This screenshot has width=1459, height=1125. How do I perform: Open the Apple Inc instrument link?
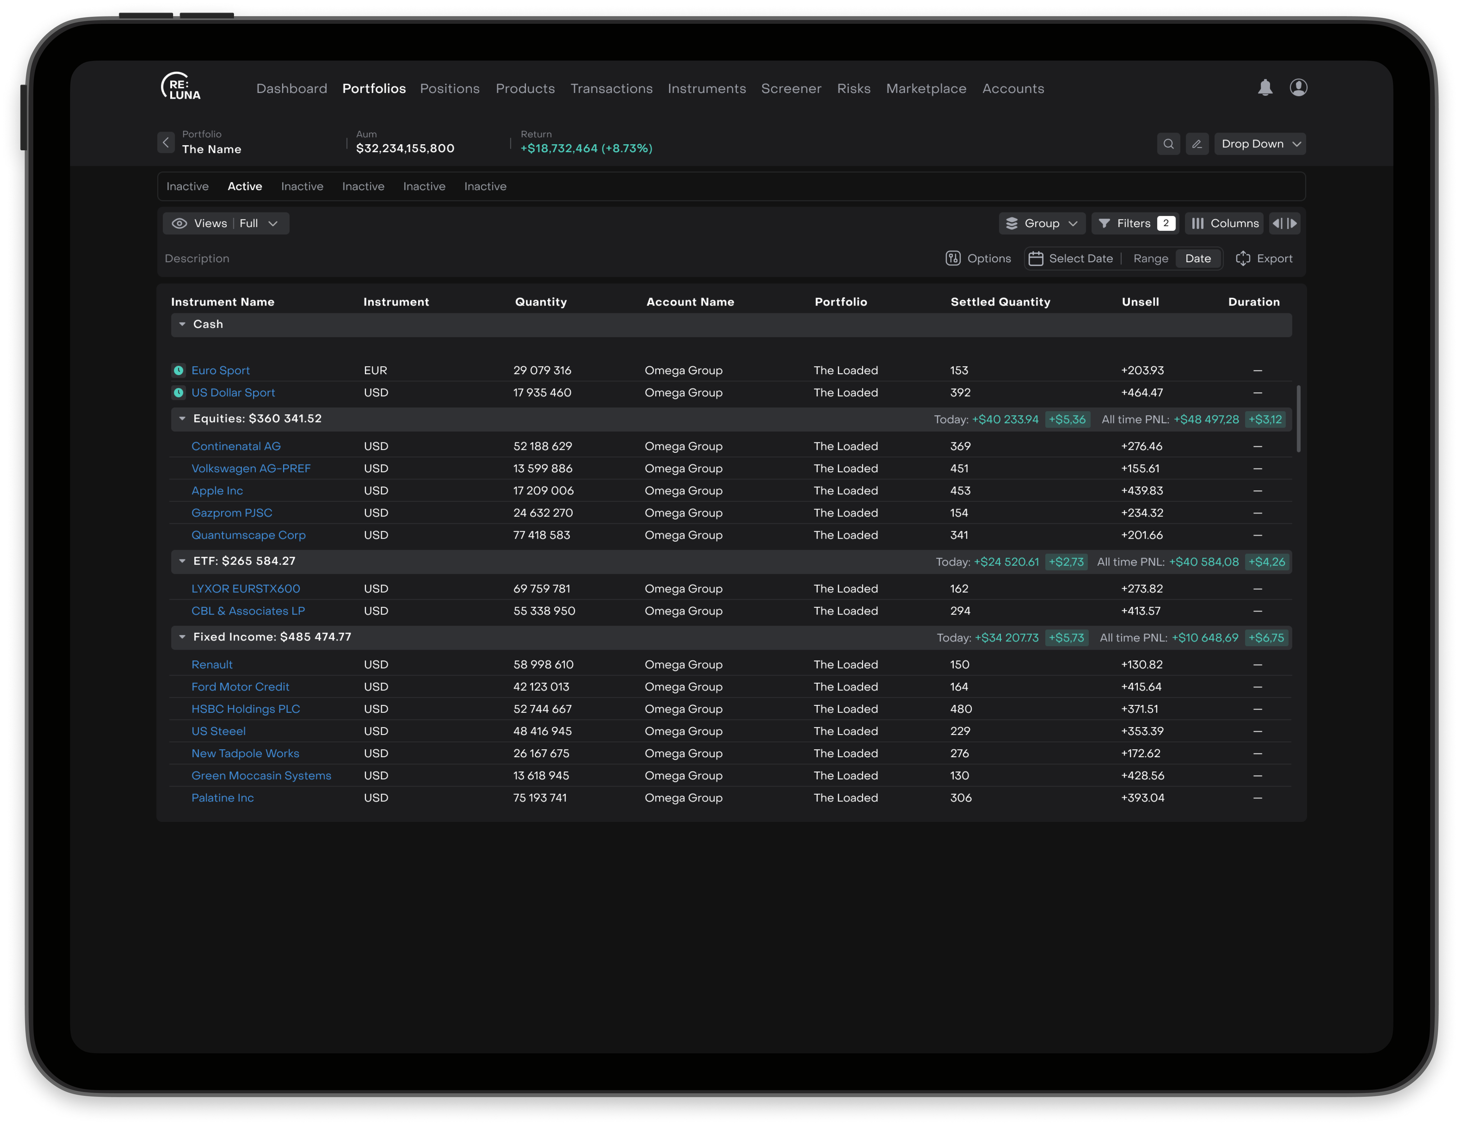pos(217,490)
